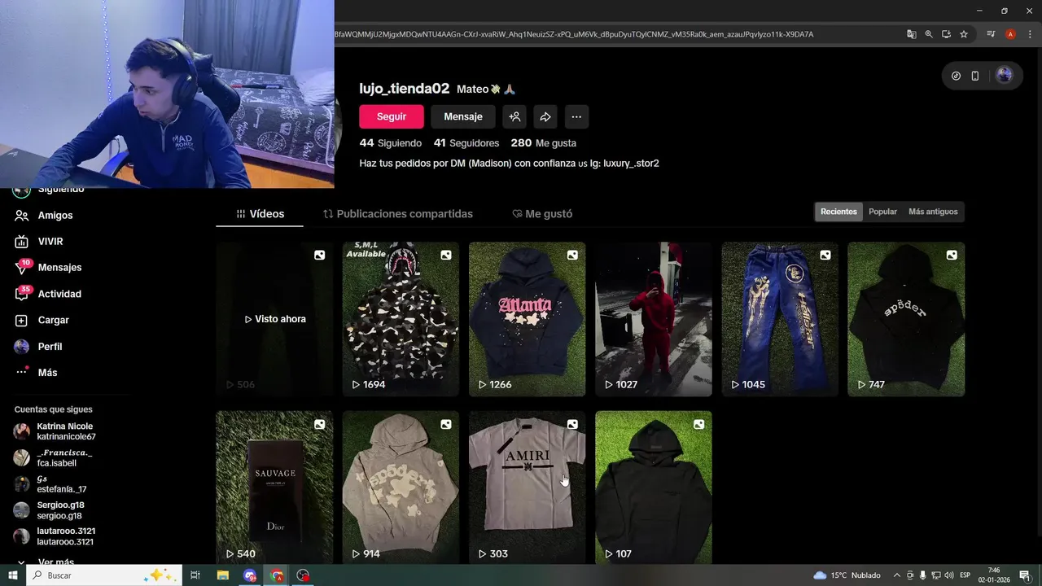
Task: Click the taskbar volume speaker icon
Action: tap(949, 575)
